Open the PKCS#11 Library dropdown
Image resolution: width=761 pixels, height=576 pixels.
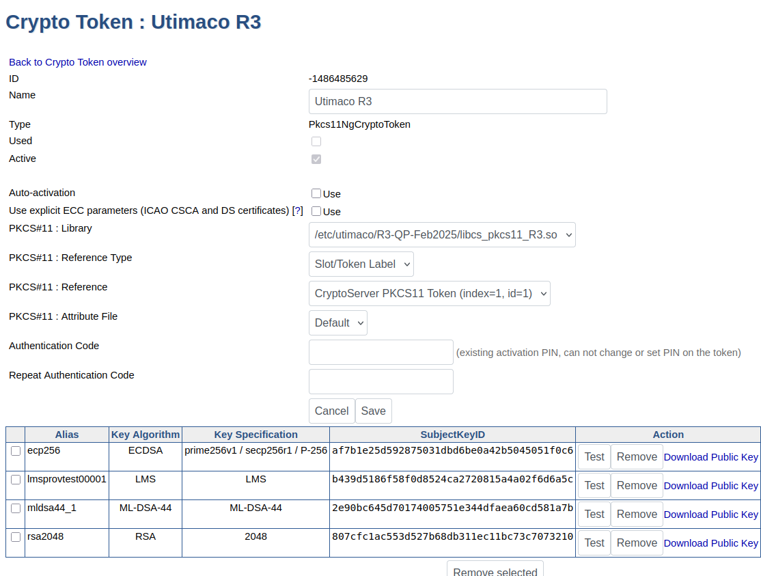point(441,234)
